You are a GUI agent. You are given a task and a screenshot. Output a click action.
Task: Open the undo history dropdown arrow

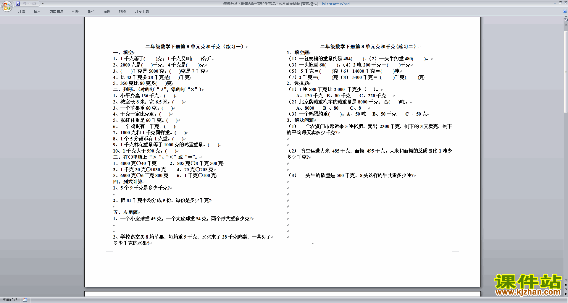point(29,4)
